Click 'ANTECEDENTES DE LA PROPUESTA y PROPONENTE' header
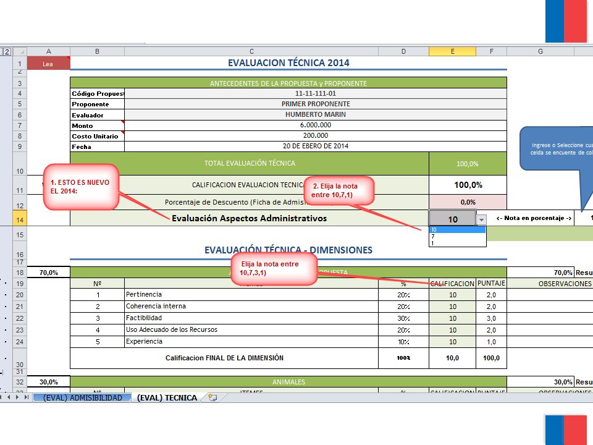The height and width of the screenshot is (445, 593). point(288,83)
